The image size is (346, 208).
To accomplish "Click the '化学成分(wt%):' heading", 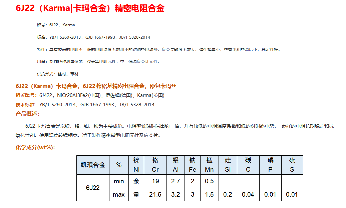I will pyautogui.click(x=35, y=147).
